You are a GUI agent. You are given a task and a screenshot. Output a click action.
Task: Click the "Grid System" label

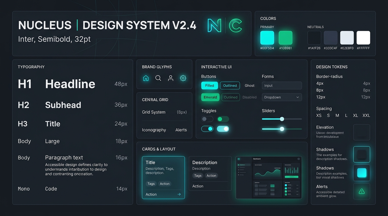[x=154, y=112]
